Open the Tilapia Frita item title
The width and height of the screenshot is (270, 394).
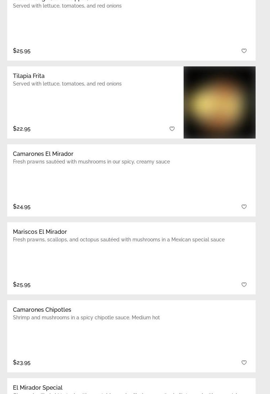tap(28, 76)
